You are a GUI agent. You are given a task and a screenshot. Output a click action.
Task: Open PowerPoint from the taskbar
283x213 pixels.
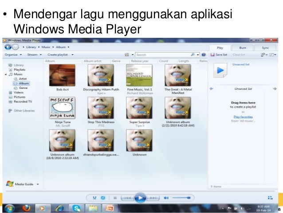tap(110, 208)
